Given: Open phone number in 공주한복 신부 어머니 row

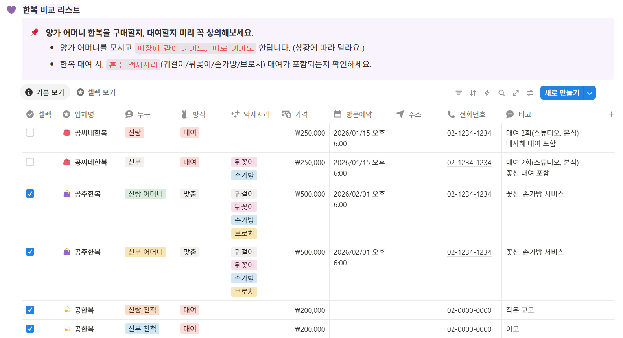Looking at the screenshot, I should [469, 252].
